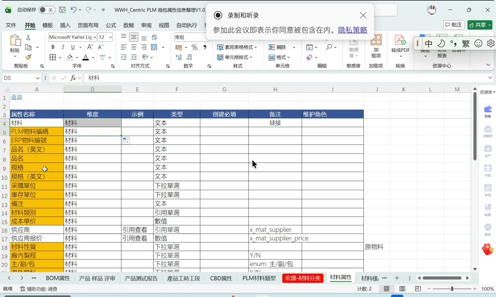Viewport: 496px width, 297px height.
Task: Click the clear eraser icon
Action: (x=309, y=57)
